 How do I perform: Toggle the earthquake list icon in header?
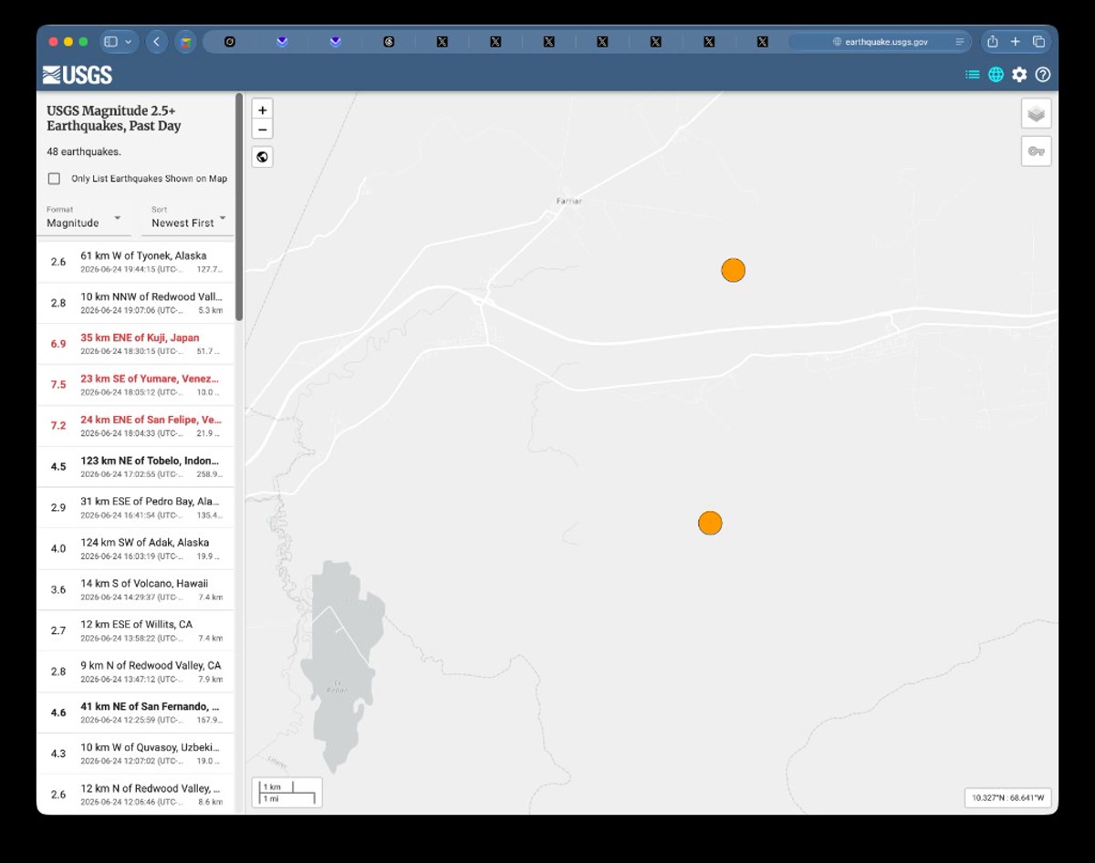(x=973, y=75)
